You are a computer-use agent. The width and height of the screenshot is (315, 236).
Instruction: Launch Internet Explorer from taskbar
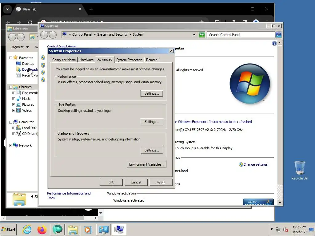coord(27,229)
